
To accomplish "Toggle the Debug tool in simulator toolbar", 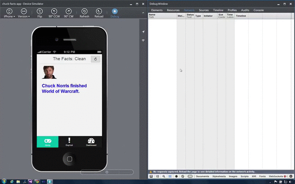I will point(115,13).
